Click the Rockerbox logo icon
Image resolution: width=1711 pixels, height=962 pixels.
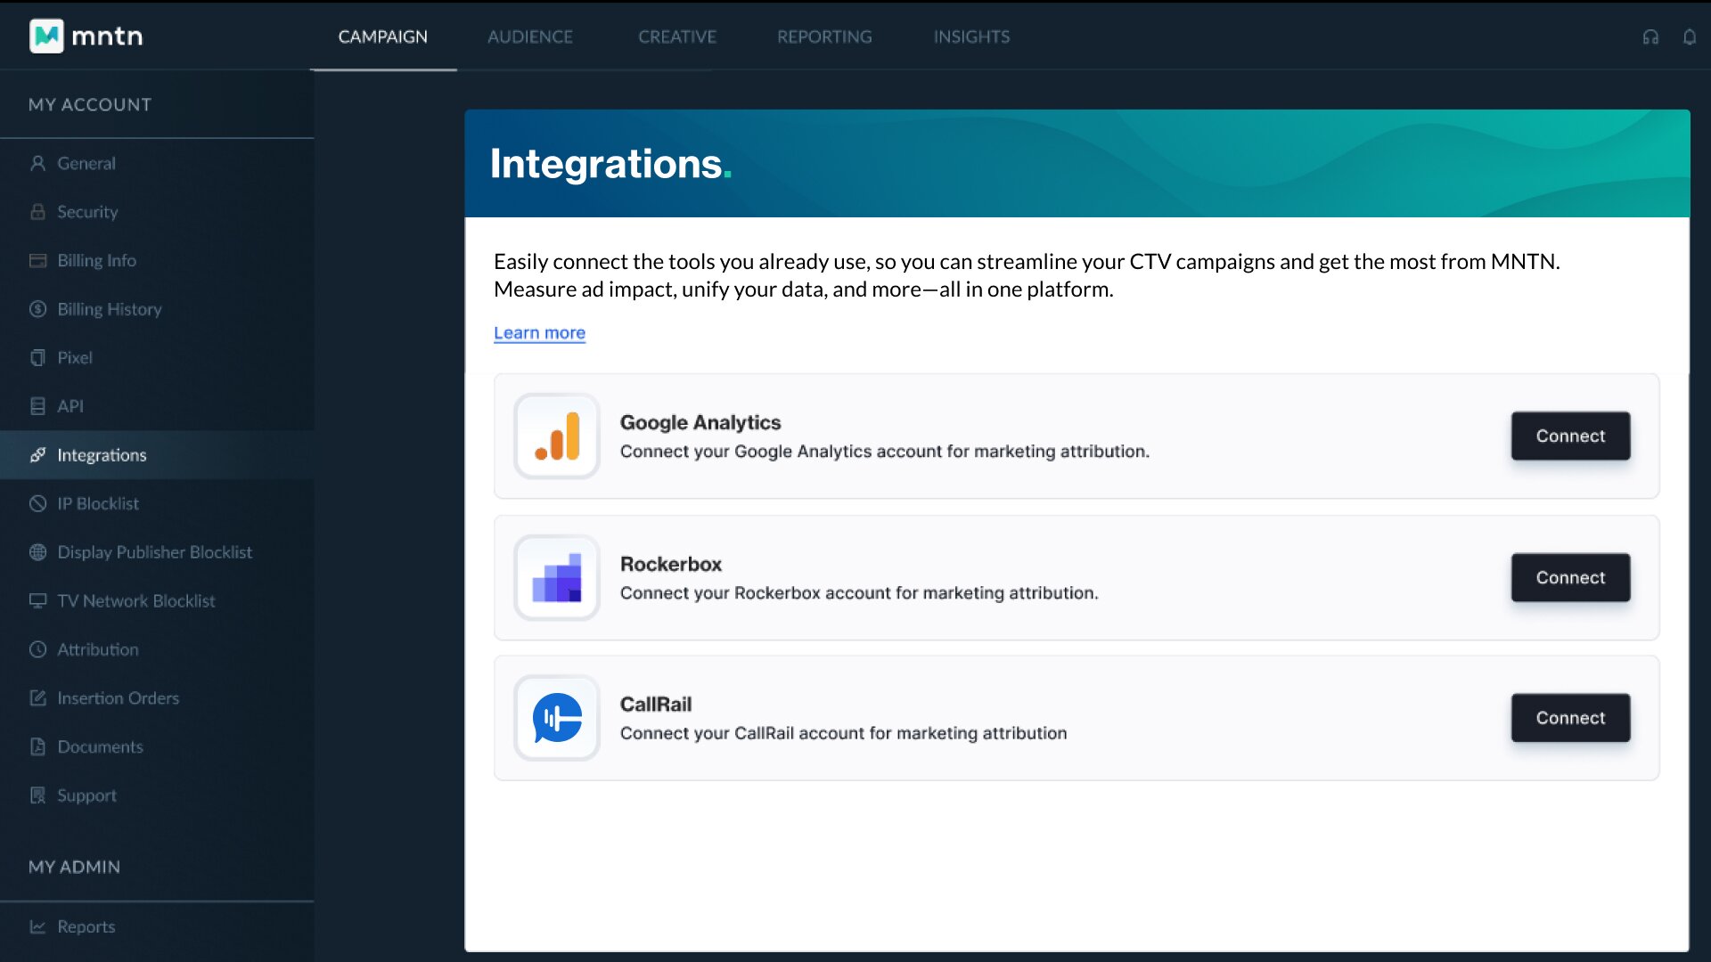point(557,577)
